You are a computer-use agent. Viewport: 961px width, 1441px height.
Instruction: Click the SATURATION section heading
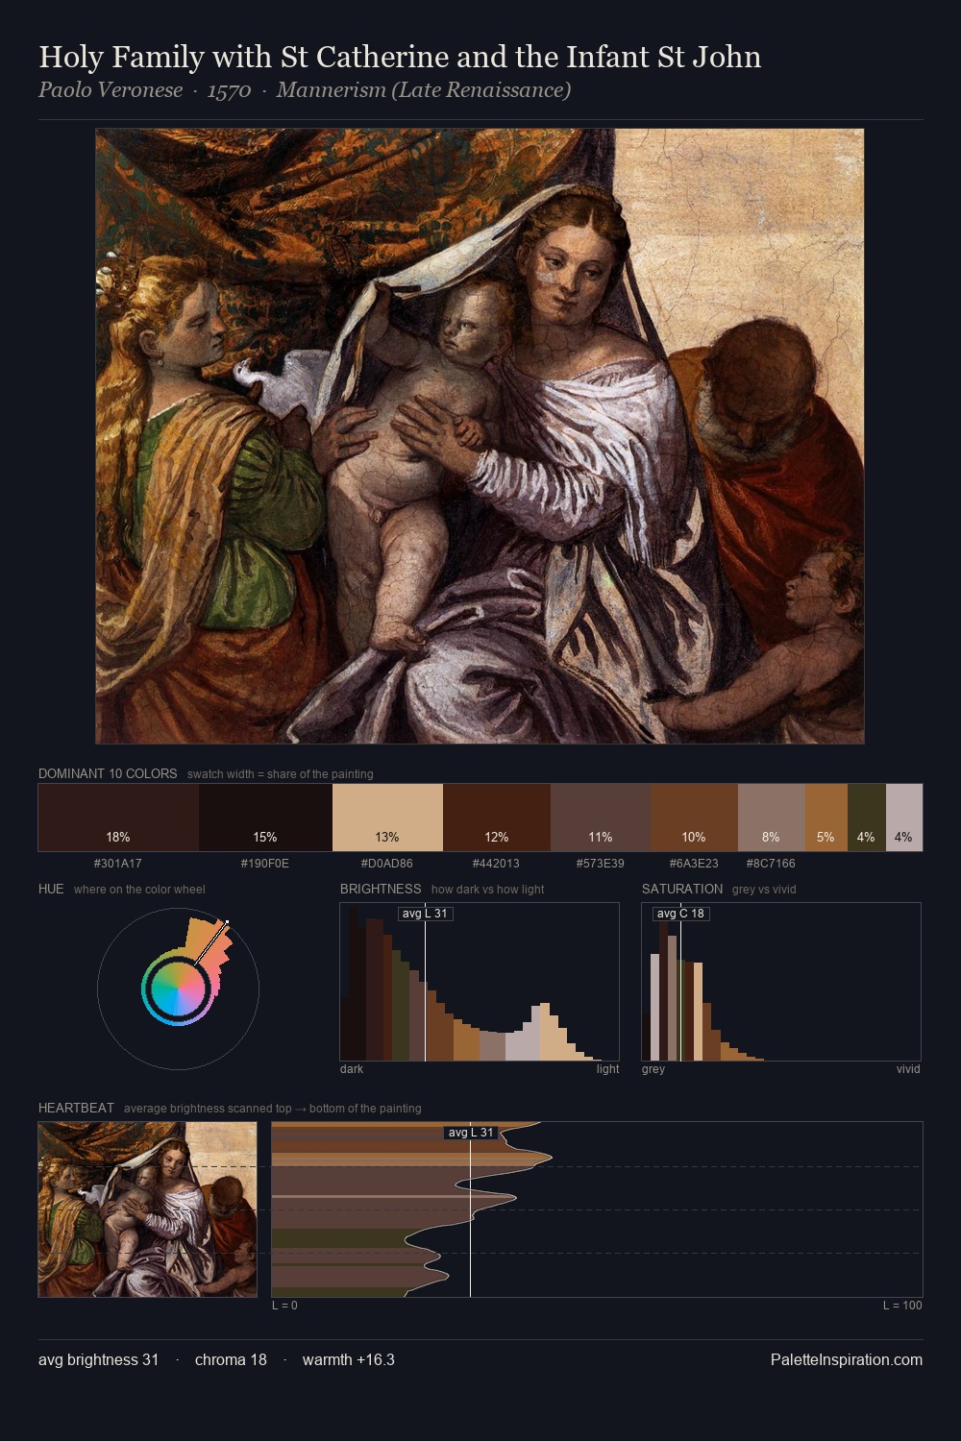[682, 889]
